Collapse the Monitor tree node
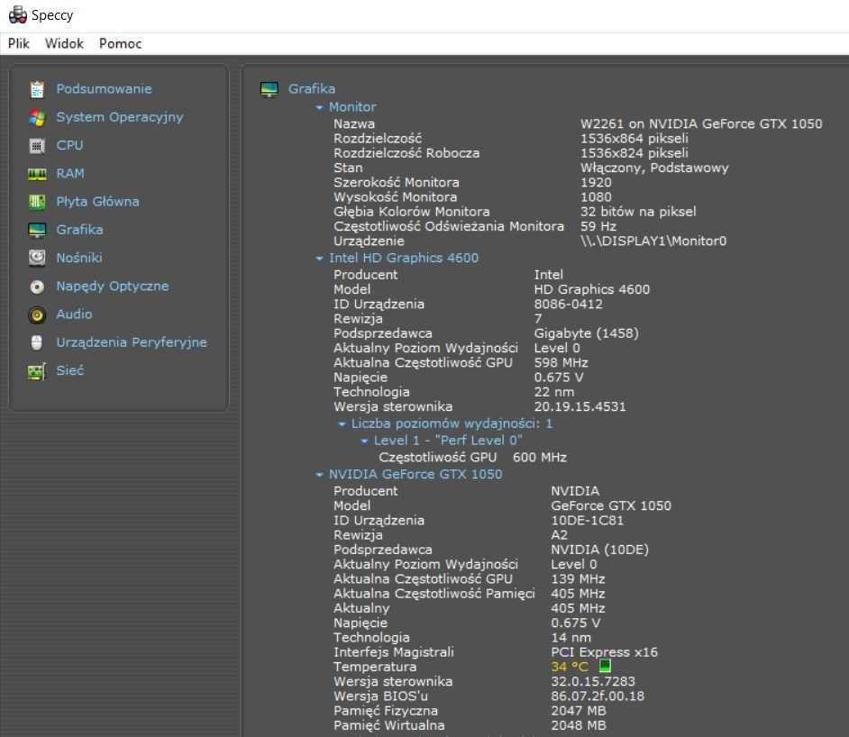The height and width of the screenshot is (737, 849). (x=319, y=108)
